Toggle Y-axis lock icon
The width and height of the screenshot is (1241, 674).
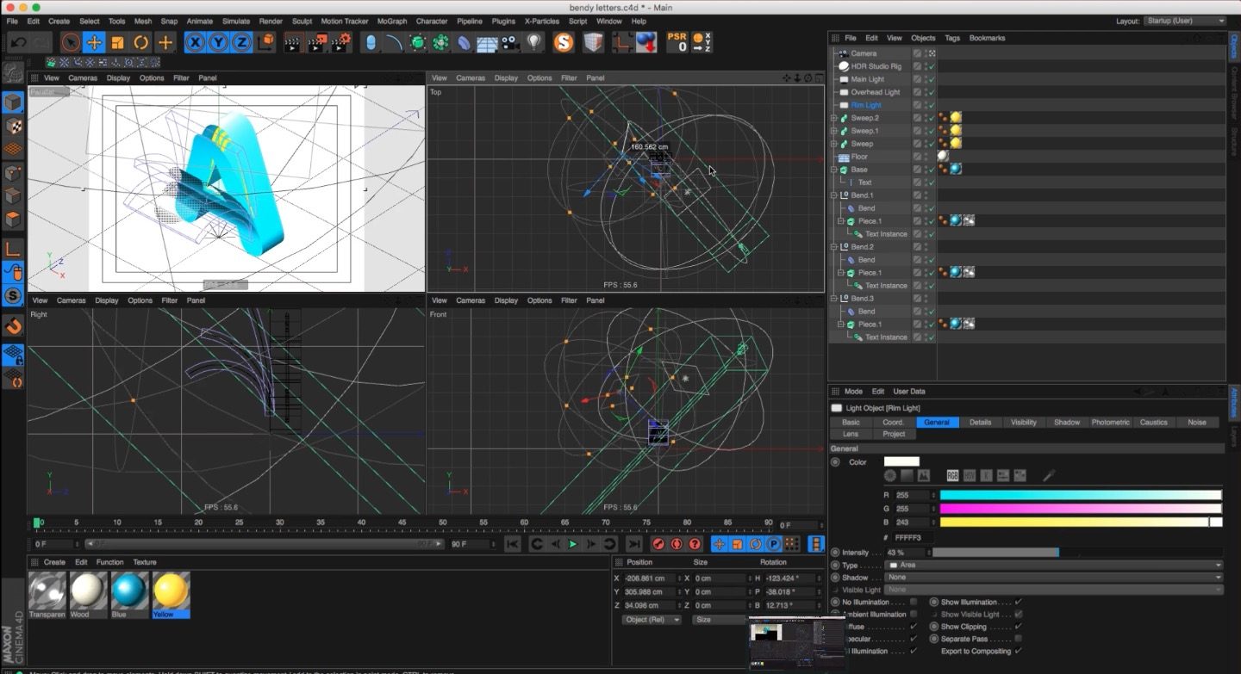219,42
